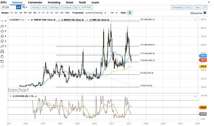This screenshot has height=126, width=214.
Task: Collapse the main chart legend chevron
Action: pos(195,20)
